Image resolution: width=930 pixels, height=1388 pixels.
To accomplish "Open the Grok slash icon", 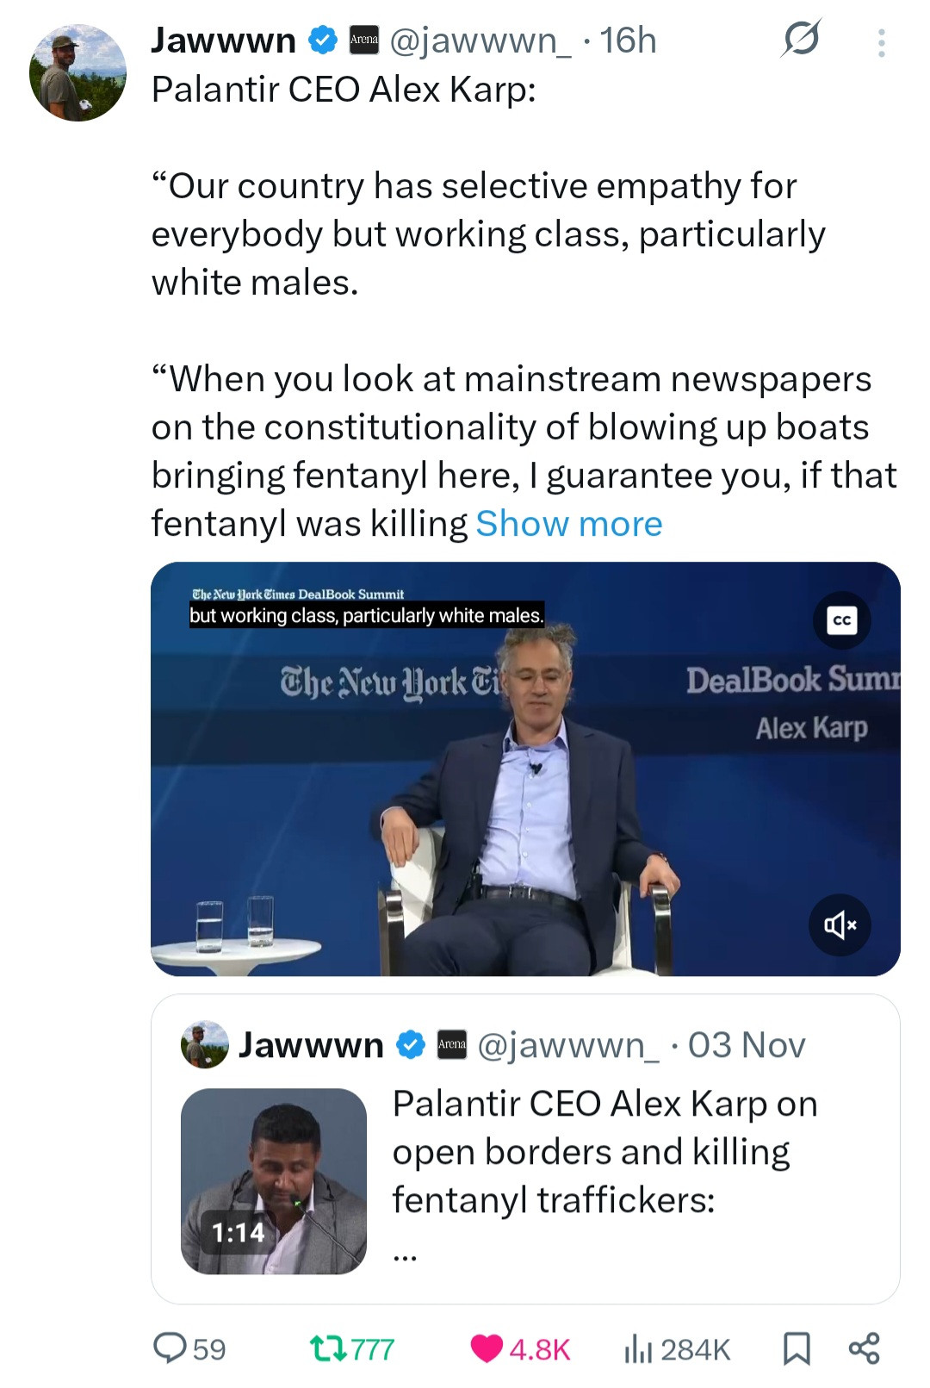I will click(801, 40).
